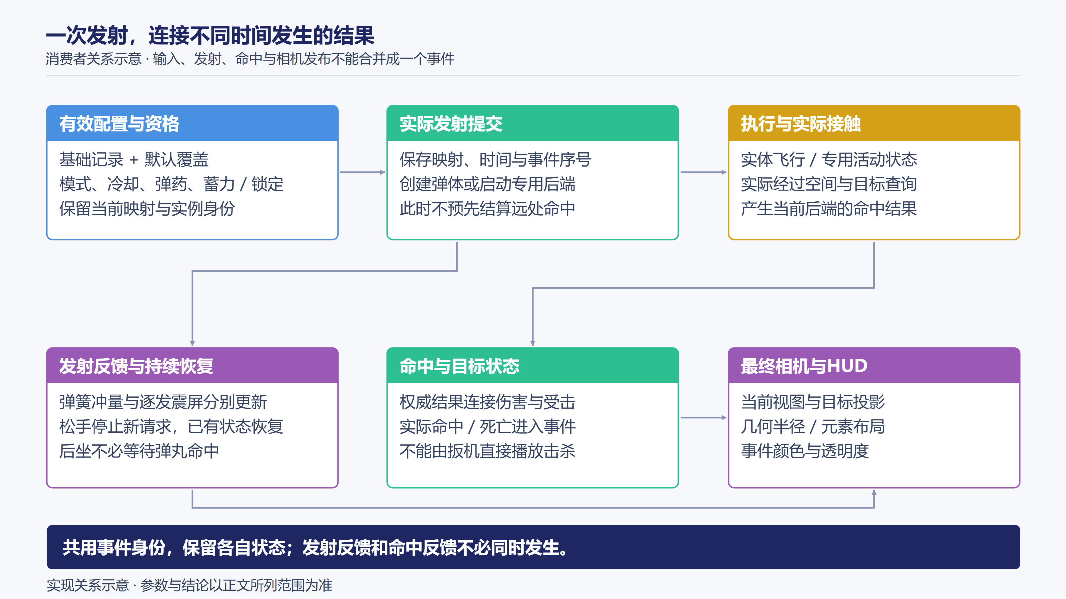Viewport: 1066px width, 599px height.
Task: Click the line 后坐不必等待弹丸命中
Action: (139, 451)
